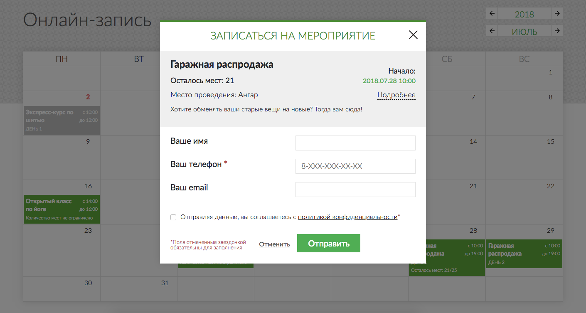Viewport: 586px width, 313px height.
Task: Go to previous month arrow
Action: [x=492, y=31]
